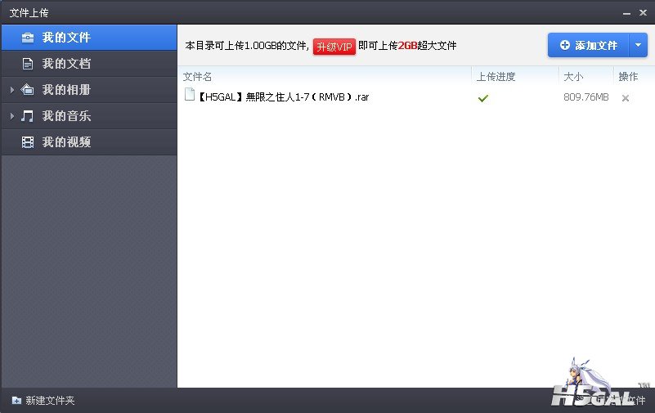Click the music note icon beside 我的音乐
The width and height of the screenshot is (655, 413).
tap(28, 116)
